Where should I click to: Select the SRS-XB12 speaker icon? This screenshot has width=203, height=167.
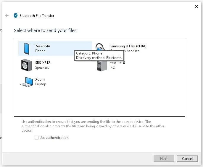tap(26, 65)
